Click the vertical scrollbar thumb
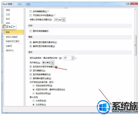138x115 pixels. [135, 45]
